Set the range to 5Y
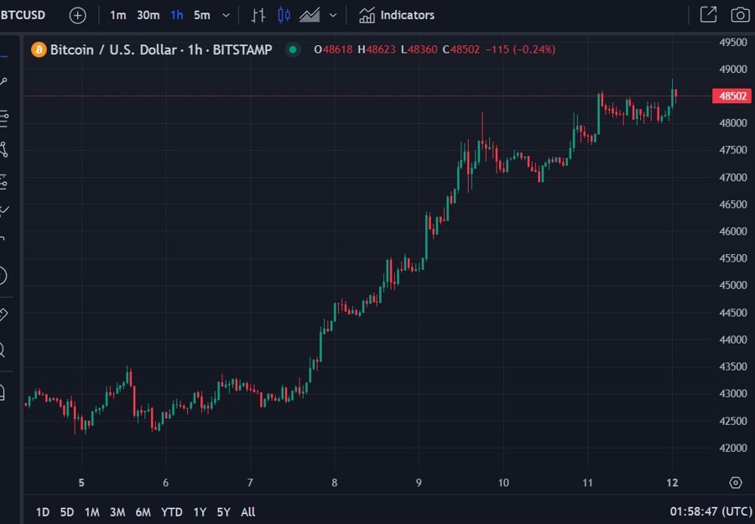The width and height of the screenshot is (755, 524). [223, 512]
